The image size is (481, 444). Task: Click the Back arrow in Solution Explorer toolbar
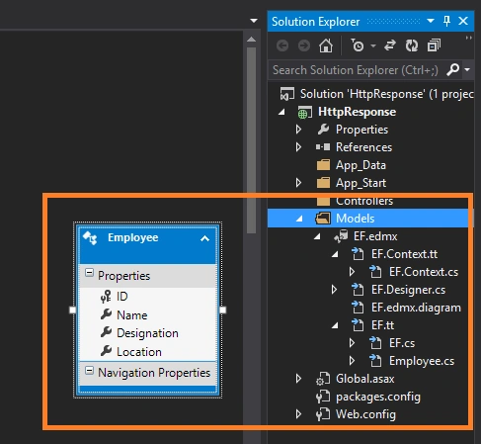(282, 45)
